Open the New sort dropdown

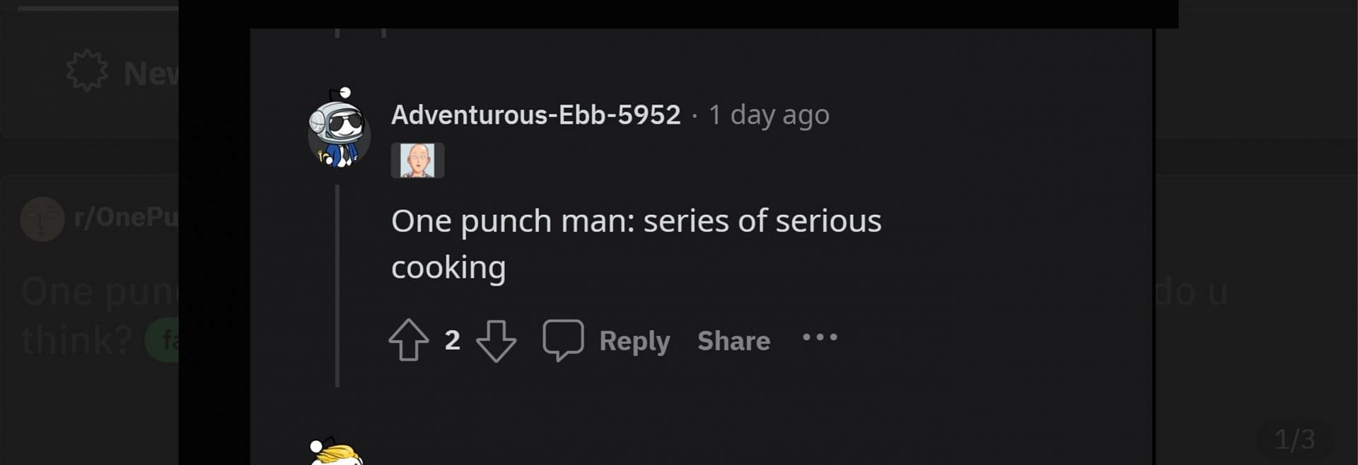pyautogui.click(x=150, y=73)
